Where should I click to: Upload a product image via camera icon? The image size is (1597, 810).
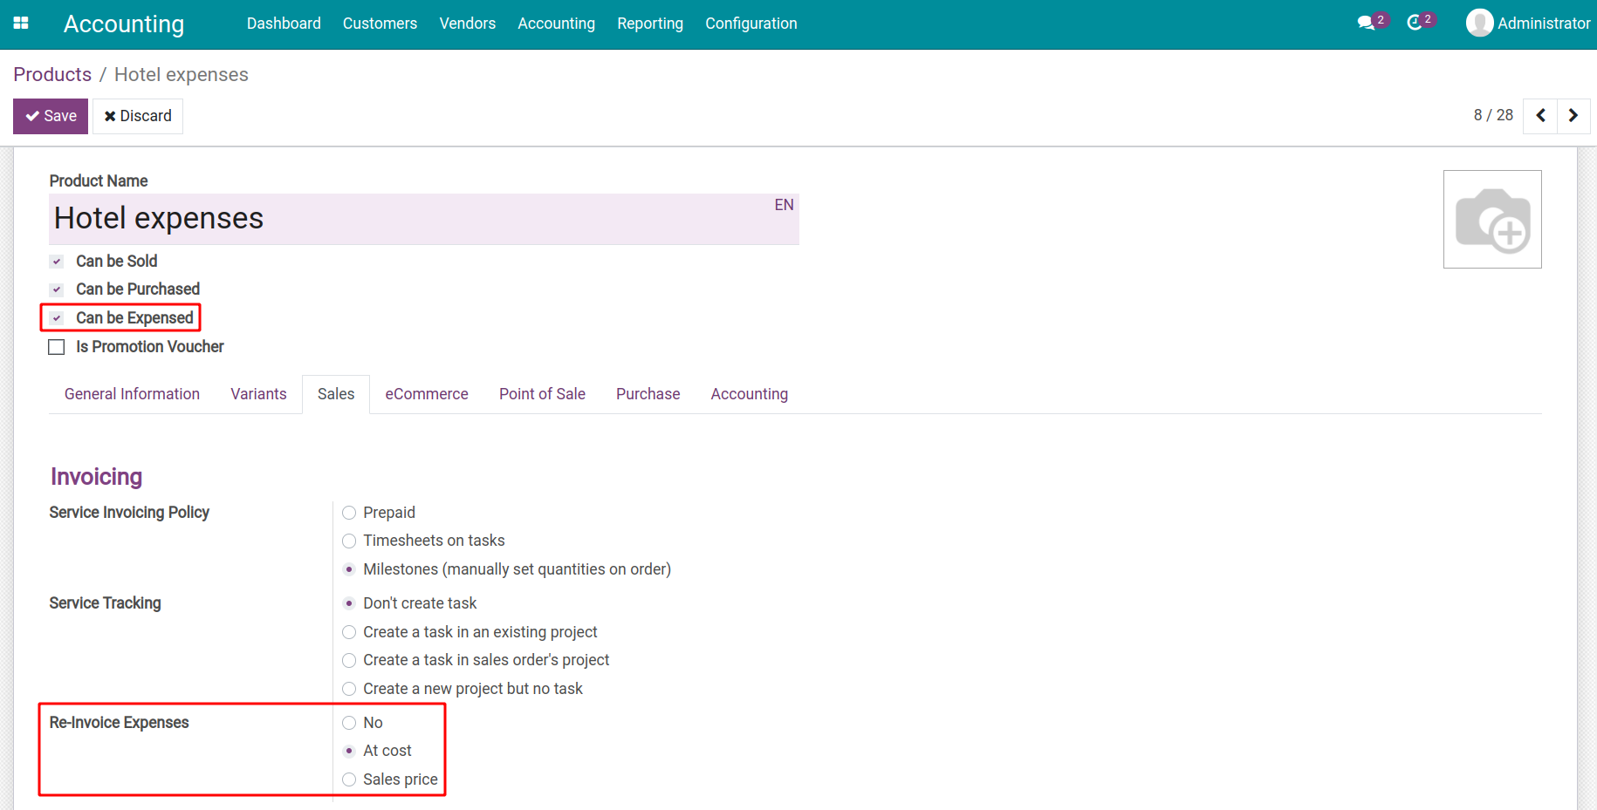coord(1492,219)
